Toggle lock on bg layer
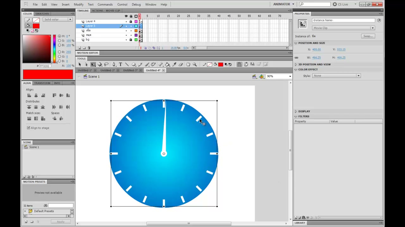 pyautogui.click(x=131, y=40)
